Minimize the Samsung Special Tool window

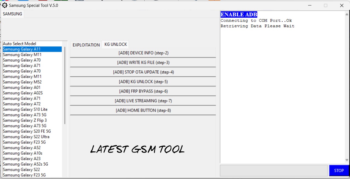click(x=309, y=5)
